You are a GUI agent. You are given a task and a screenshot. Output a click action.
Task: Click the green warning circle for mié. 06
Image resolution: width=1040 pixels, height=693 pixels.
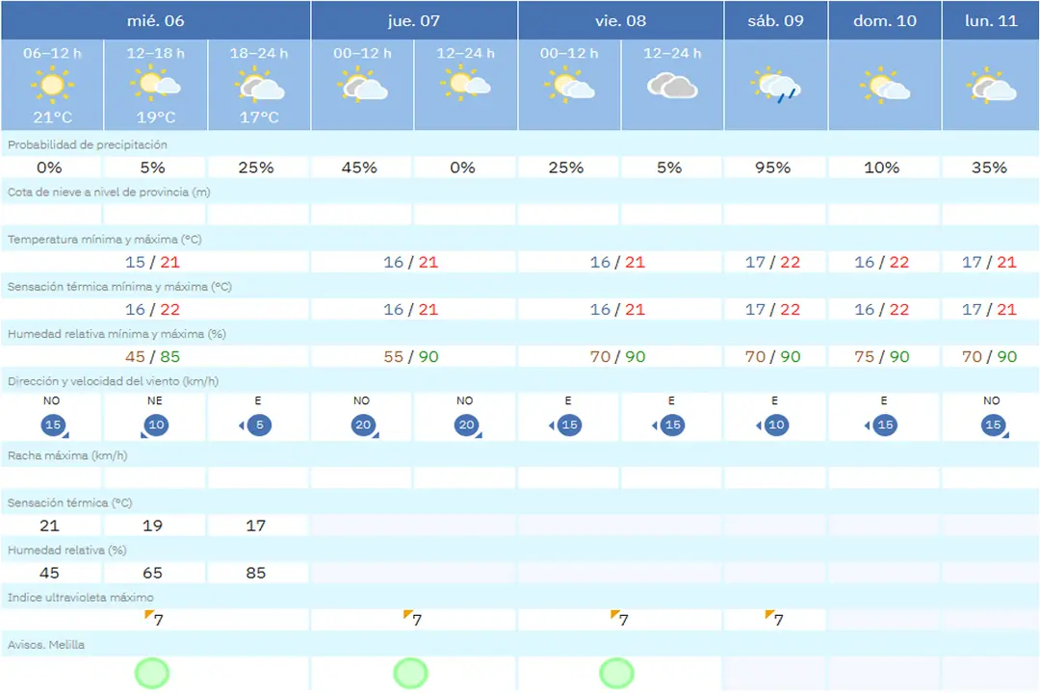click(x=152, y=673)
